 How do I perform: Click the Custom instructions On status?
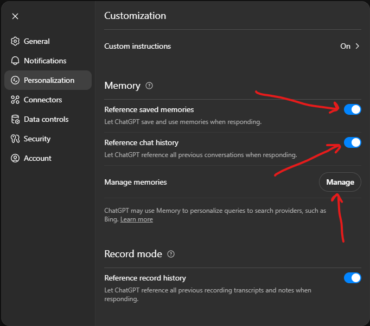pos(345,46)
